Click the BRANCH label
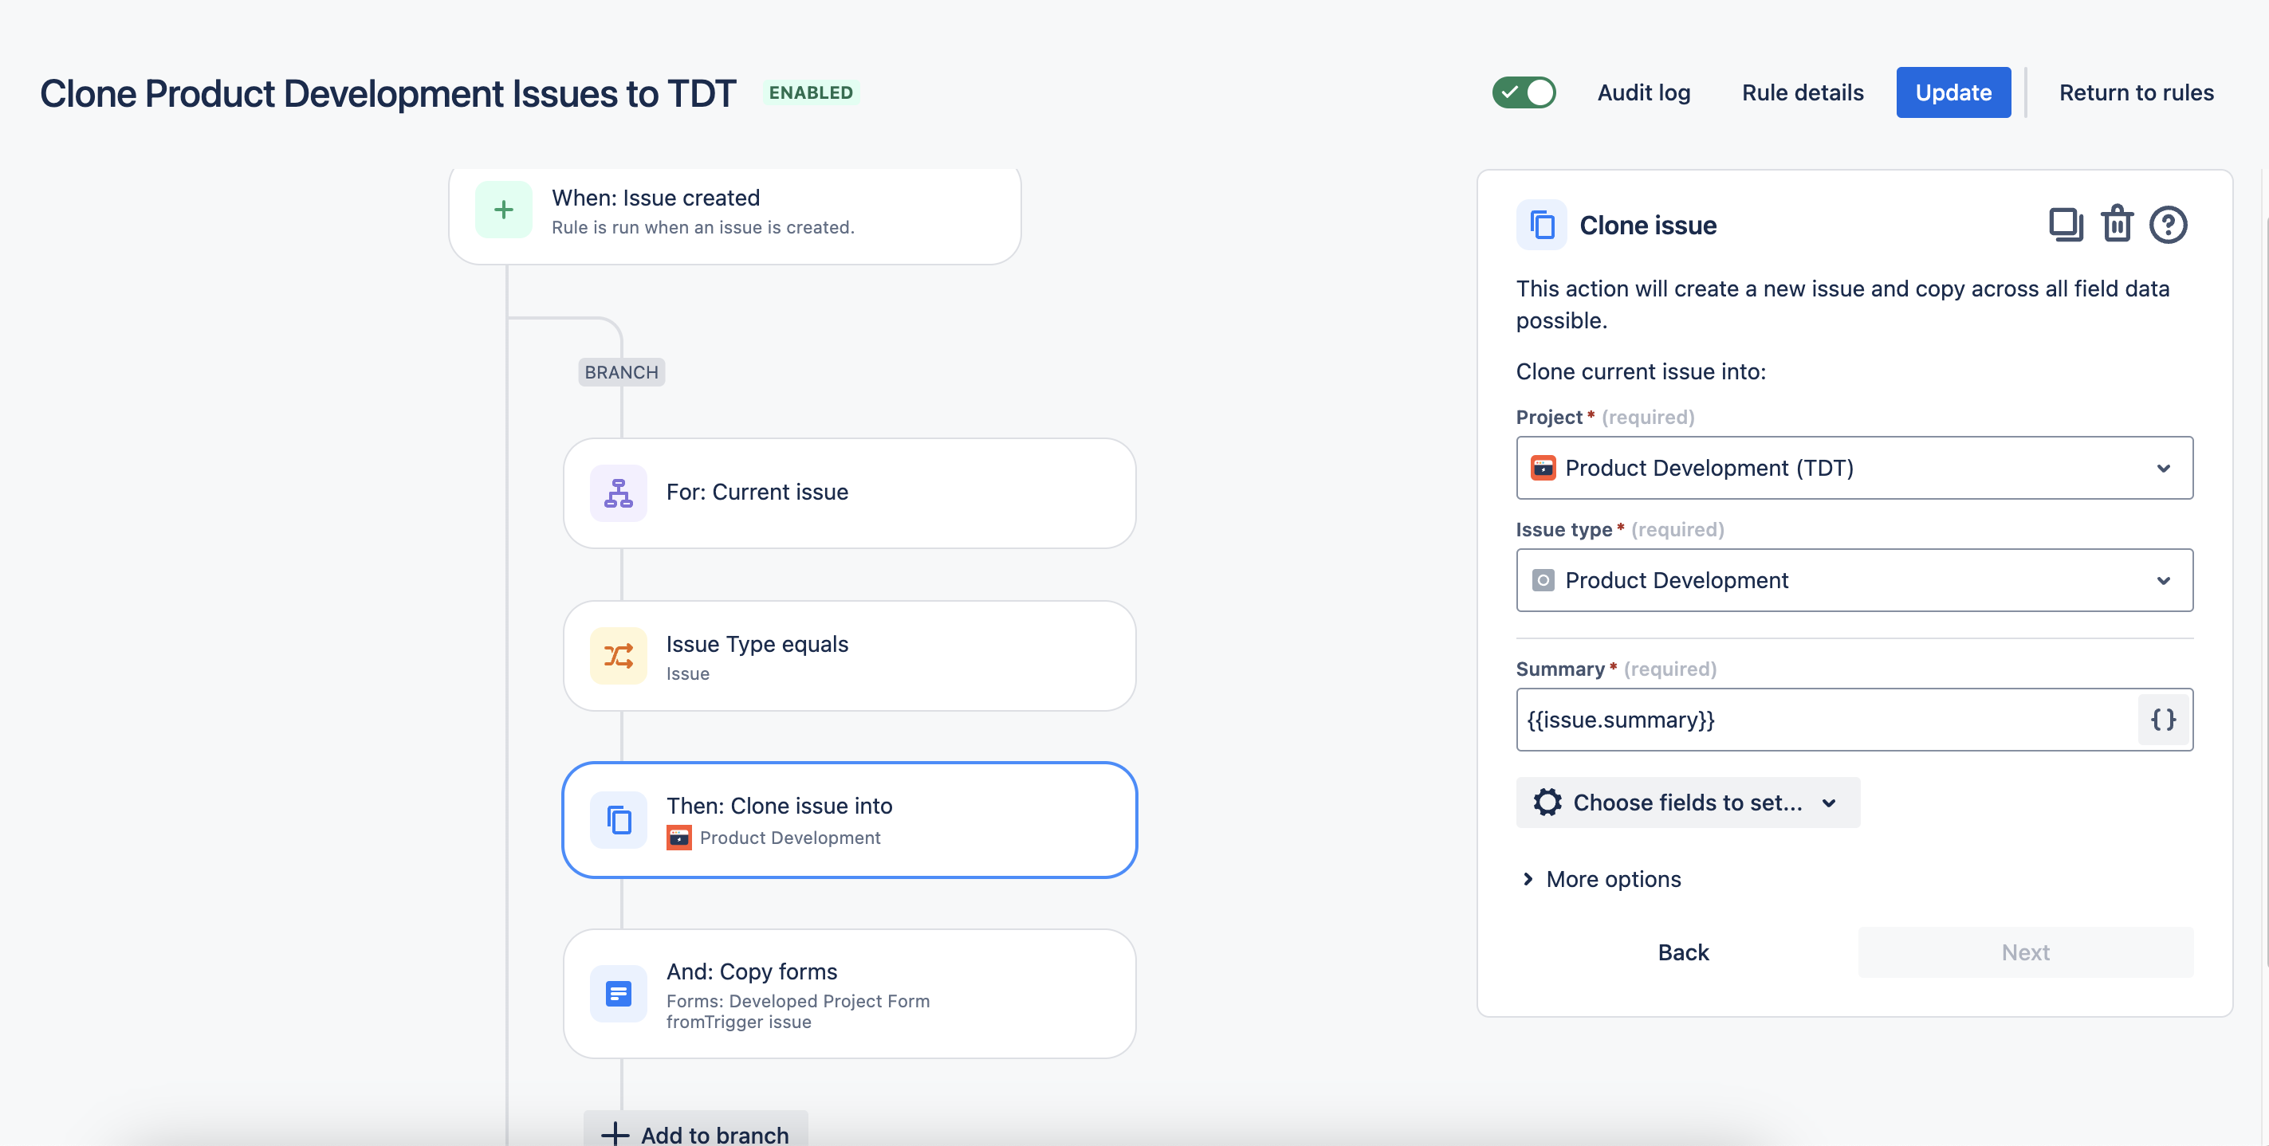Image resolution: width=2269 pixels, height=1146 pixels. pos(621,372)
